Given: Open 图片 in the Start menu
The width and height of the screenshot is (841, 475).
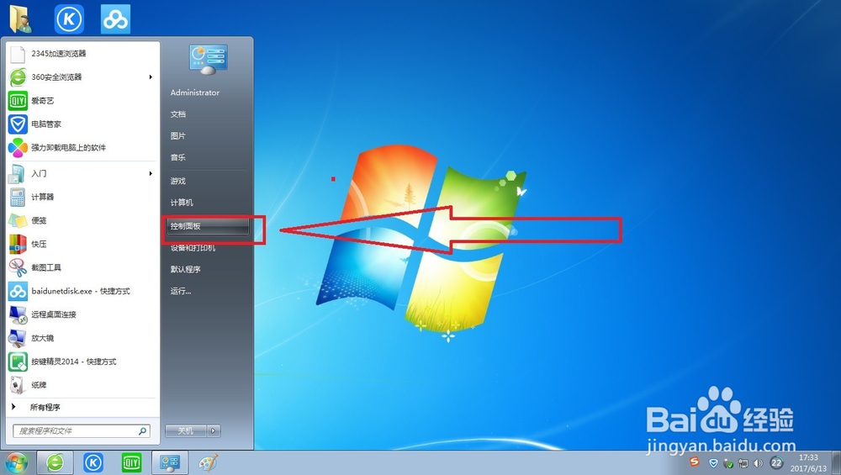Looking at the screenshot, I should click(x=178, y=136).
